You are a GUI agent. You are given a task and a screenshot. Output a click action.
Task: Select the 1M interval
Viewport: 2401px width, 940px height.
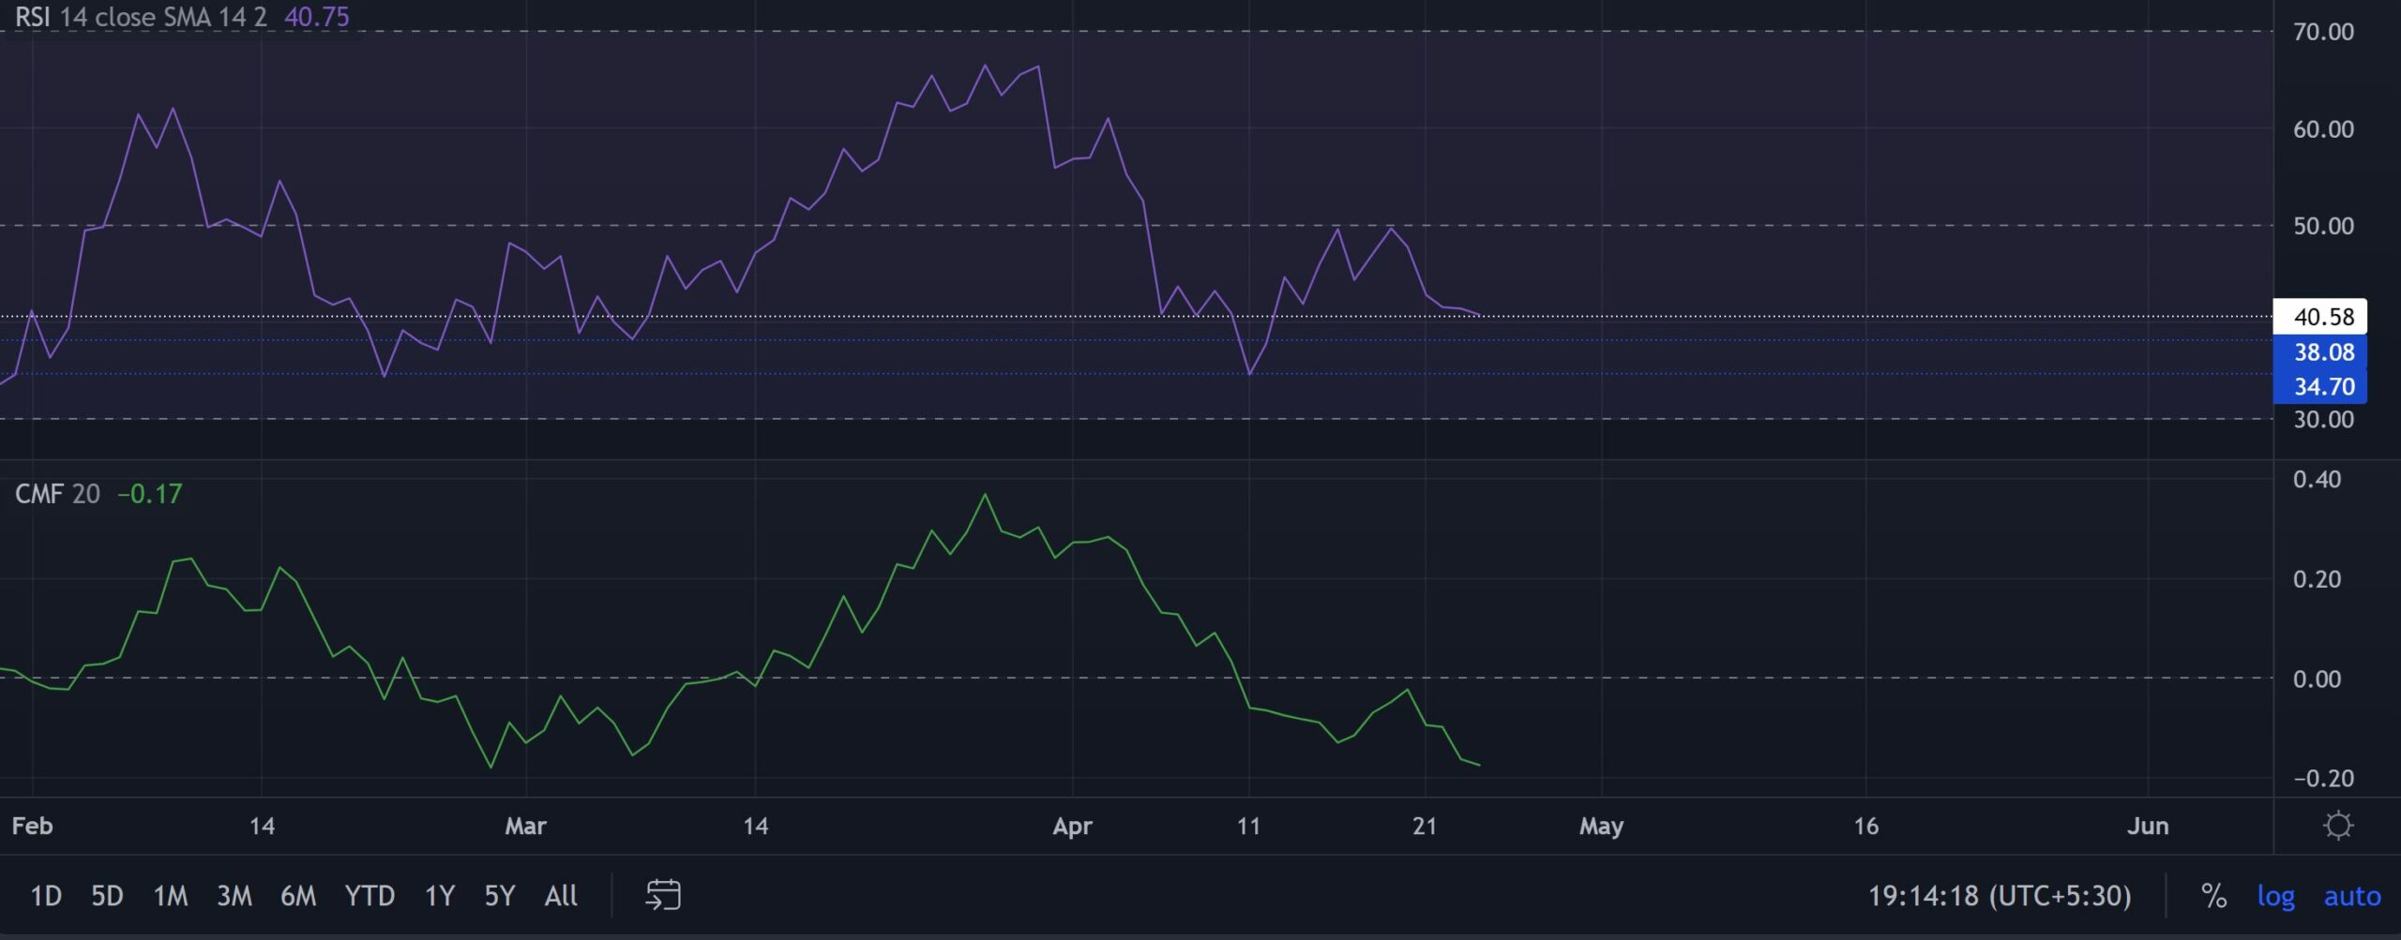click(171, 896)
